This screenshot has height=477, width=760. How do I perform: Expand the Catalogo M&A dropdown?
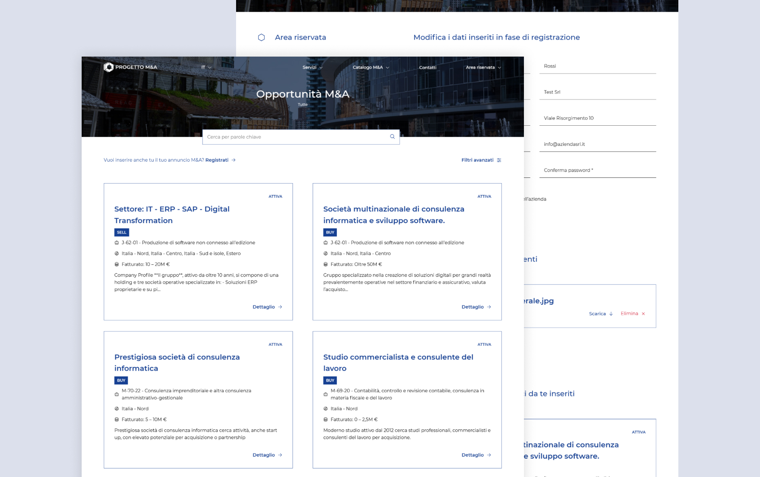coord(370,68)
